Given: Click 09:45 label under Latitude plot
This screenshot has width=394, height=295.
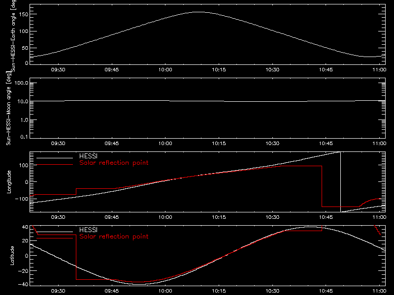Looking at the screenshot, I should 112,291.
